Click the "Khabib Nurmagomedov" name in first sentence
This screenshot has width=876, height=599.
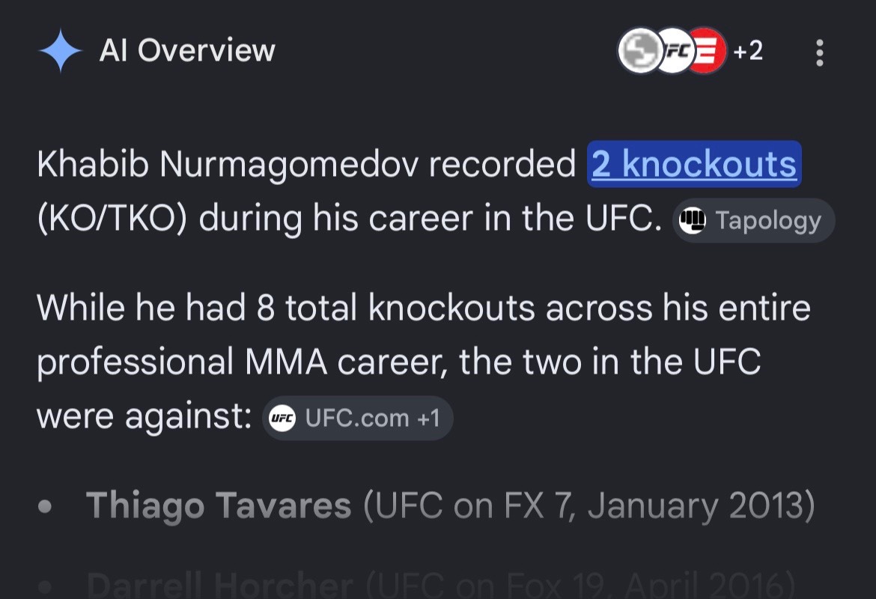[x=228, y=165]
